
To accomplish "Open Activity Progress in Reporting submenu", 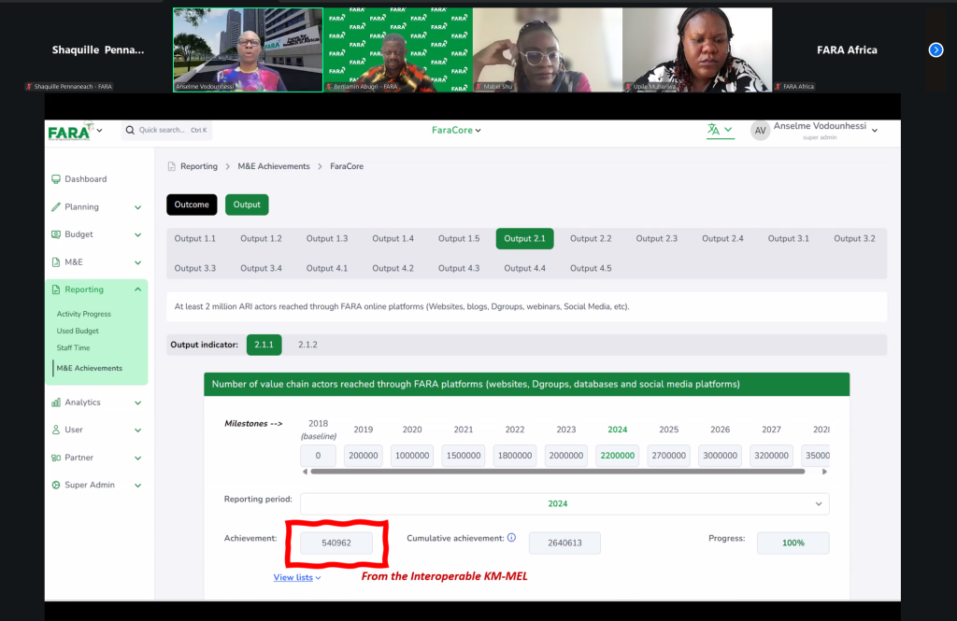I will 84,314.
